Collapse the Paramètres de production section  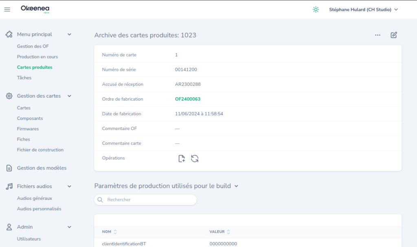point(236,186)
